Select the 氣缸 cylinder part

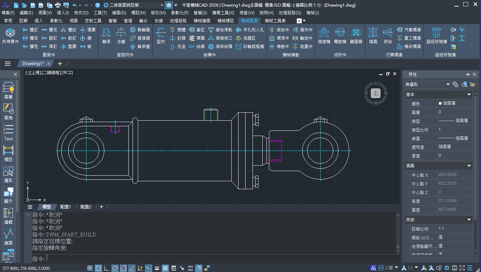[197, 30]
